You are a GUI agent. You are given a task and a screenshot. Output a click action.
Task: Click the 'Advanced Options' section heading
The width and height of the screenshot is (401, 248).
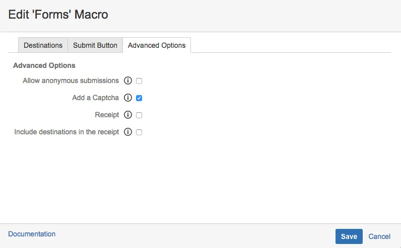pyautogui.click(x=44, y=65)
